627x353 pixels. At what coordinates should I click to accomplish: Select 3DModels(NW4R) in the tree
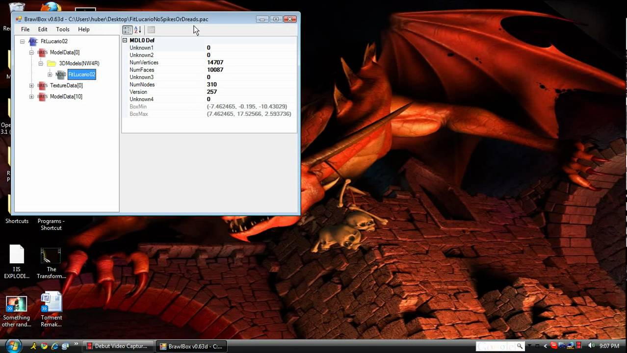coord(79,63)
